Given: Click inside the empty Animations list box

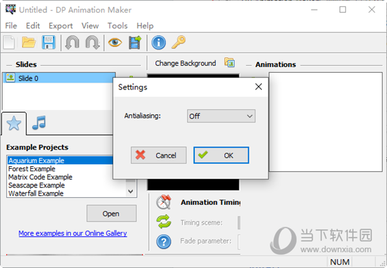Looking at the screenshot, I should click(x=325, y=122).
